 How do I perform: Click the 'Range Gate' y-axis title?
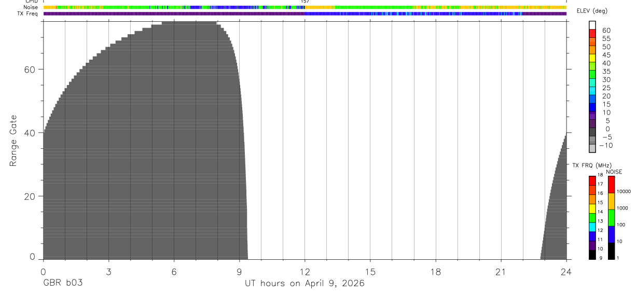click(13, 141)
